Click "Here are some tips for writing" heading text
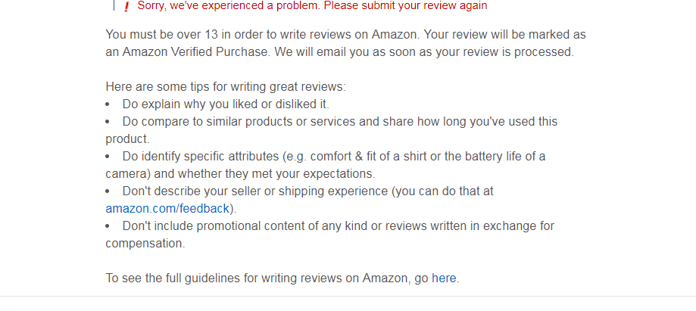The width and height of the screenshot is (696, 311). (x=225, y=87)
